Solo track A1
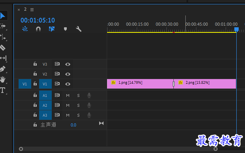This screenshot has width=245, height=153. (78, 96)
